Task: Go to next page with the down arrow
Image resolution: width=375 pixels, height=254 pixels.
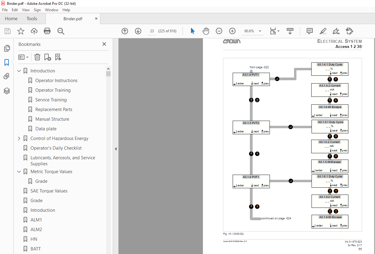Action: (138, 31)
